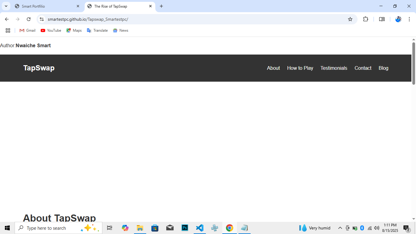Check battery status tray icon
This screenshot has height=234, width=416.
click(x=355, y=228)
